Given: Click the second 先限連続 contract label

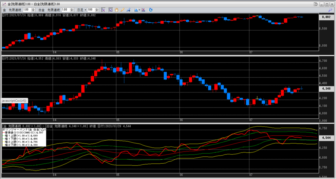Looking at the screenshot, I should pos(53,10).
